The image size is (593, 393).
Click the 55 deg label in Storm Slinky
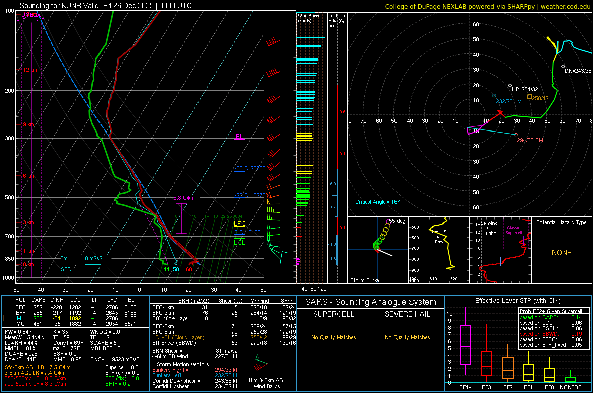[x=397, y=221]
